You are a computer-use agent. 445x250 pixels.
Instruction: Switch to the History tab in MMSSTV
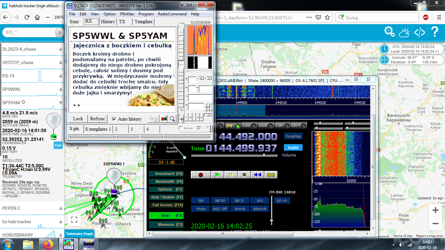108,22
